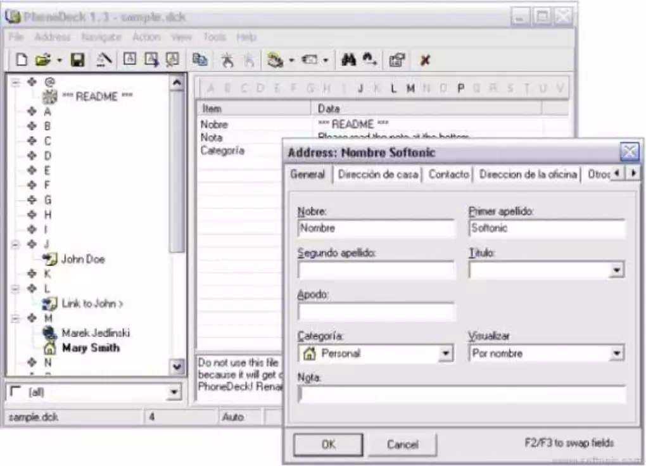Collapse the M group in the tree
The height and width of the screenshot is (466, 646).
[16, 318]
